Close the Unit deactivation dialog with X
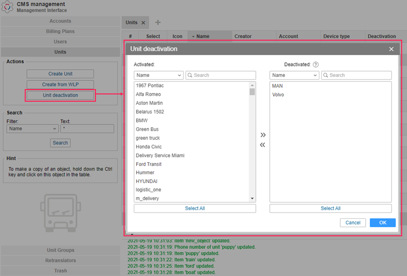407x276 pixels. [391, 49]
